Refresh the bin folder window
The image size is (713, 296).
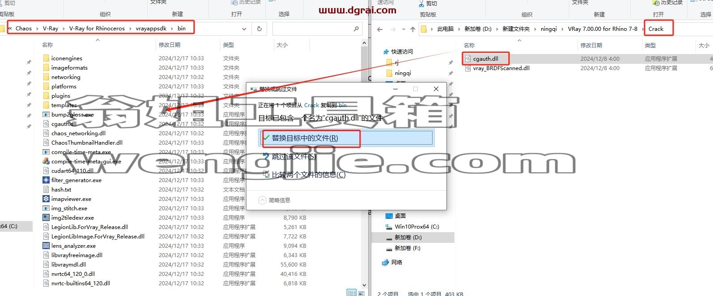tap(259, 29)
